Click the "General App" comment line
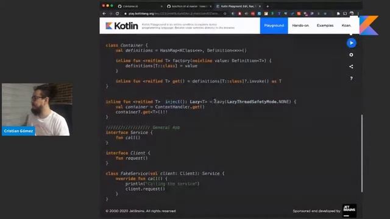390x219 pixels. click(x=143, y=127)
